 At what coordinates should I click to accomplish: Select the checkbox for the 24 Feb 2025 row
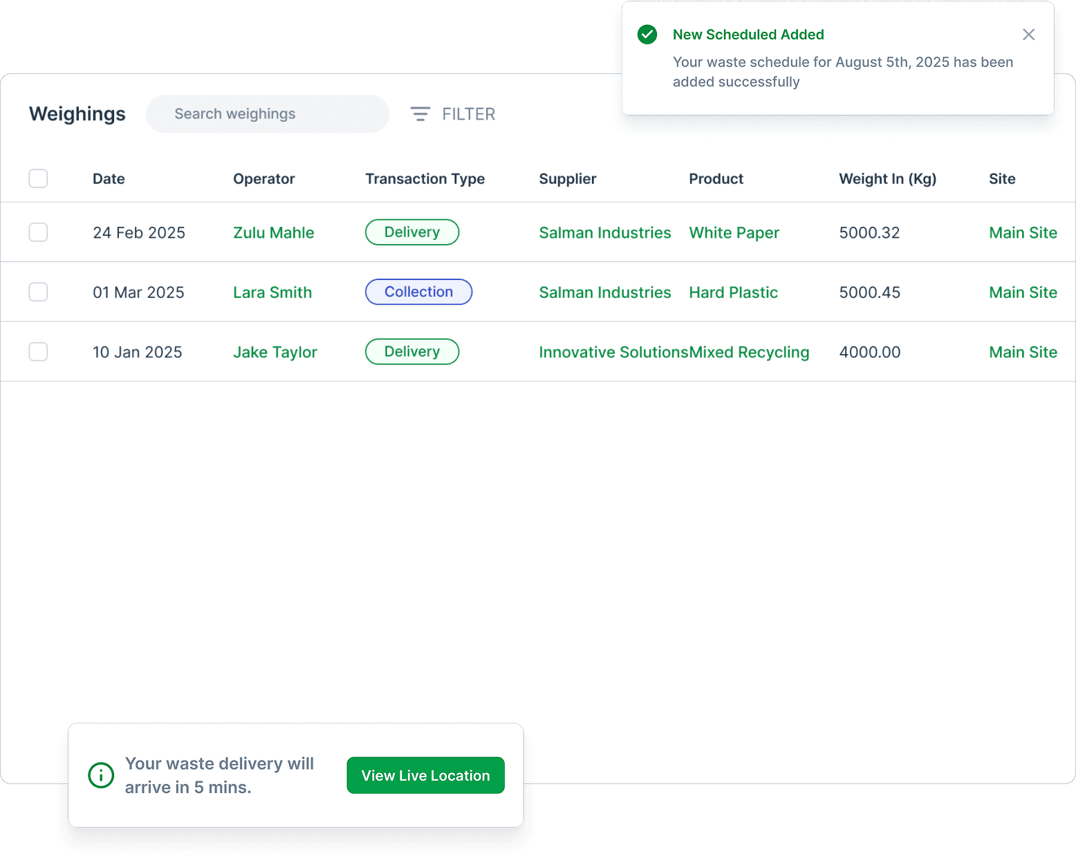(x=38, y=232)
